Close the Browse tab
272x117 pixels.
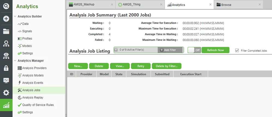click(x=260, y=5)
